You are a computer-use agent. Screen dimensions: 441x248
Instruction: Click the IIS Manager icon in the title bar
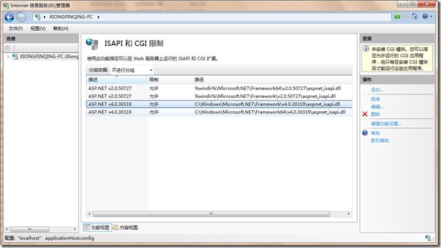6,5
